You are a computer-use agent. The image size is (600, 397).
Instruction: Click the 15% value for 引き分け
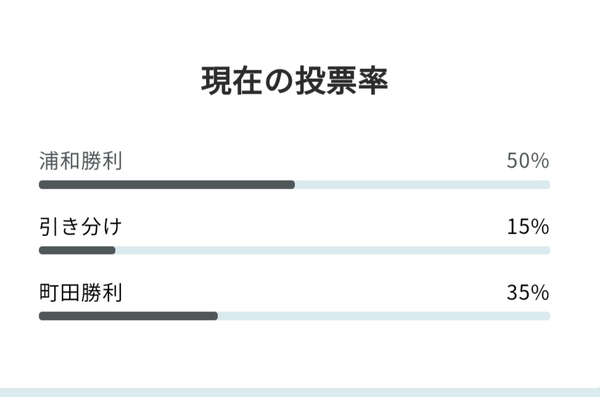[x=528, y=226]
